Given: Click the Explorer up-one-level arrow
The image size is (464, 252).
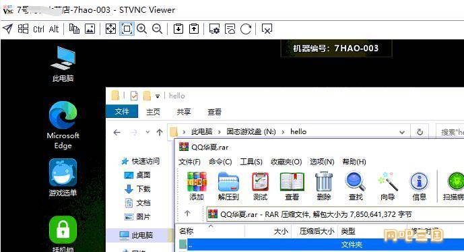Looking at the screenshot, I should pyautogui.click(x=160, y=132).
